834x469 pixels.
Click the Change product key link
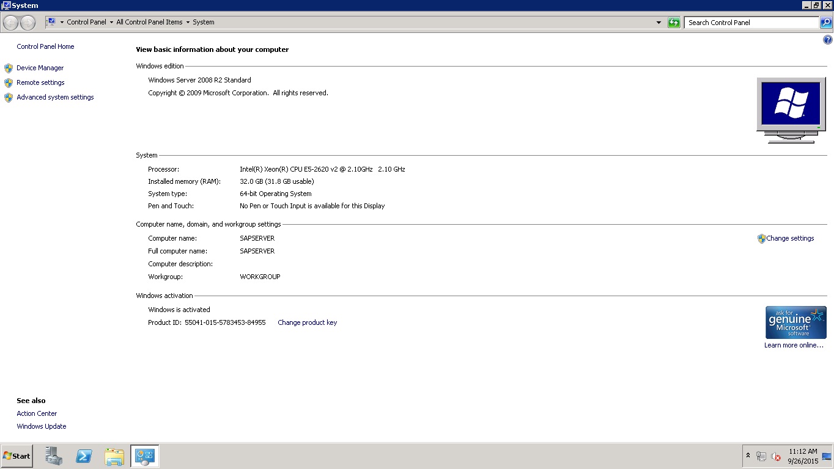pyautogui.click(x=307, y=322)
